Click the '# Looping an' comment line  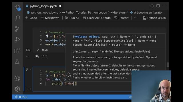point(55,71)
